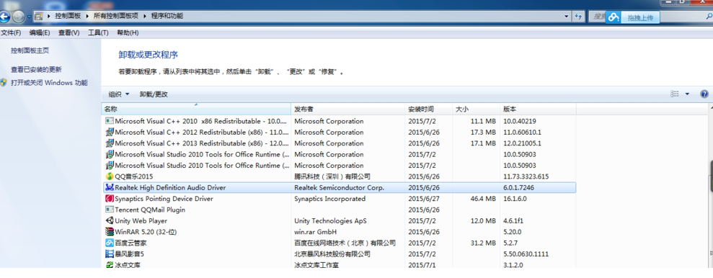Click the change view icon in toolbar
The width and height of the screenshot is (713, 278).
675,94
